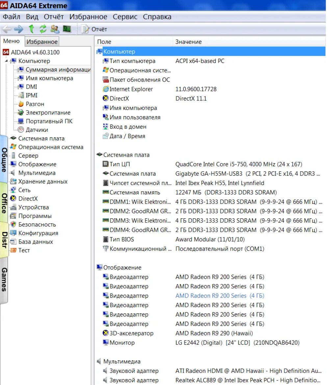Open the users manage toolbar icon
The width and height of the screenshot is (329, 385).
55,29
